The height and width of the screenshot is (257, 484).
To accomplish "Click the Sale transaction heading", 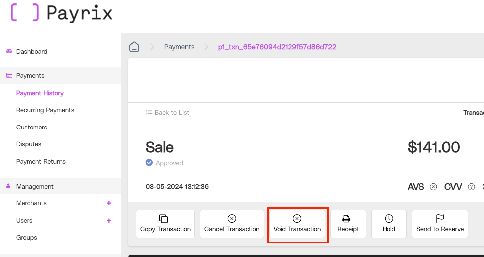I will pos(159,147).
